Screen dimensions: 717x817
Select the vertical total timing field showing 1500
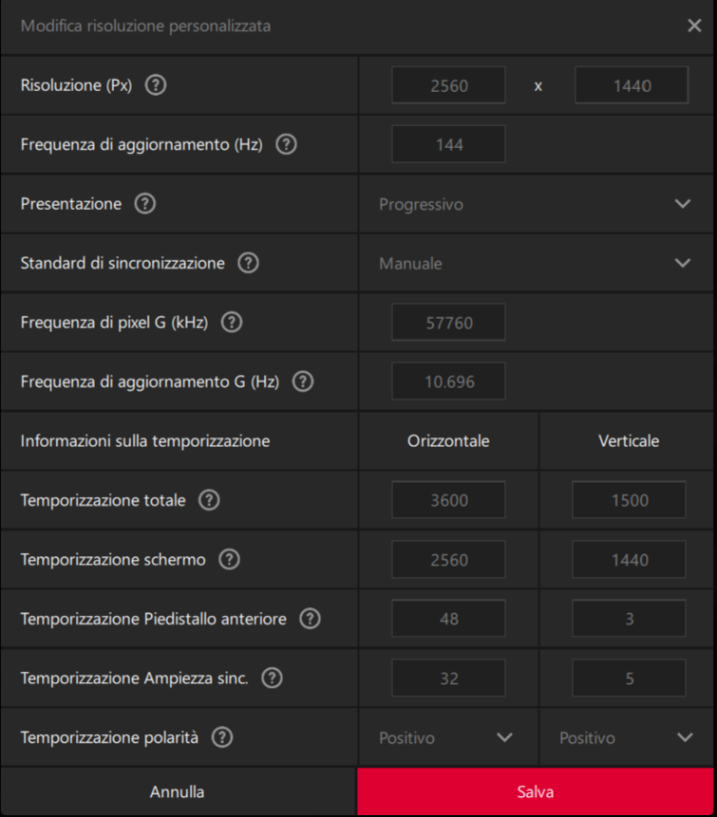coord(628,499)
